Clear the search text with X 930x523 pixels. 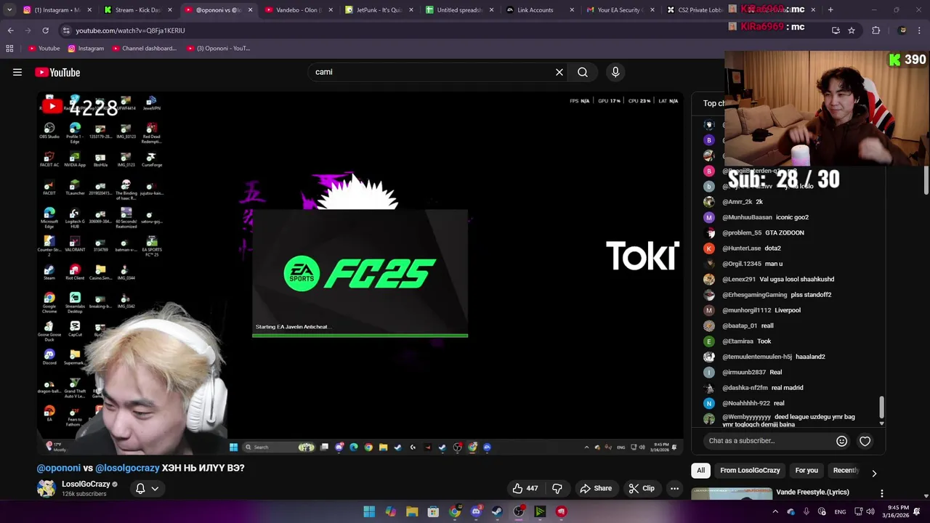[559, 72]
